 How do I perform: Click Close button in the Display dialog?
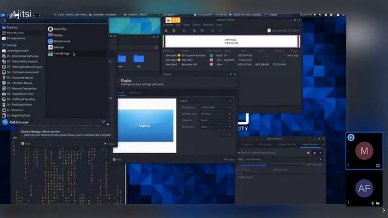(x=229, y=159)
